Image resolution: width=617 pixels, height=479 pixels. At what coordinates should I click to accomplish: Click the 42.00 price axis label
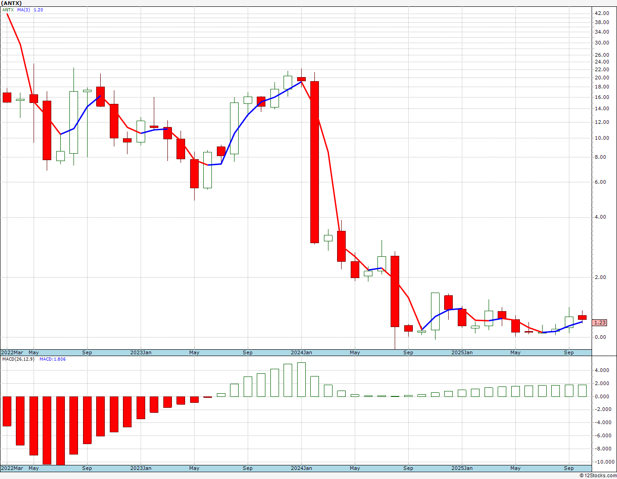602,13
